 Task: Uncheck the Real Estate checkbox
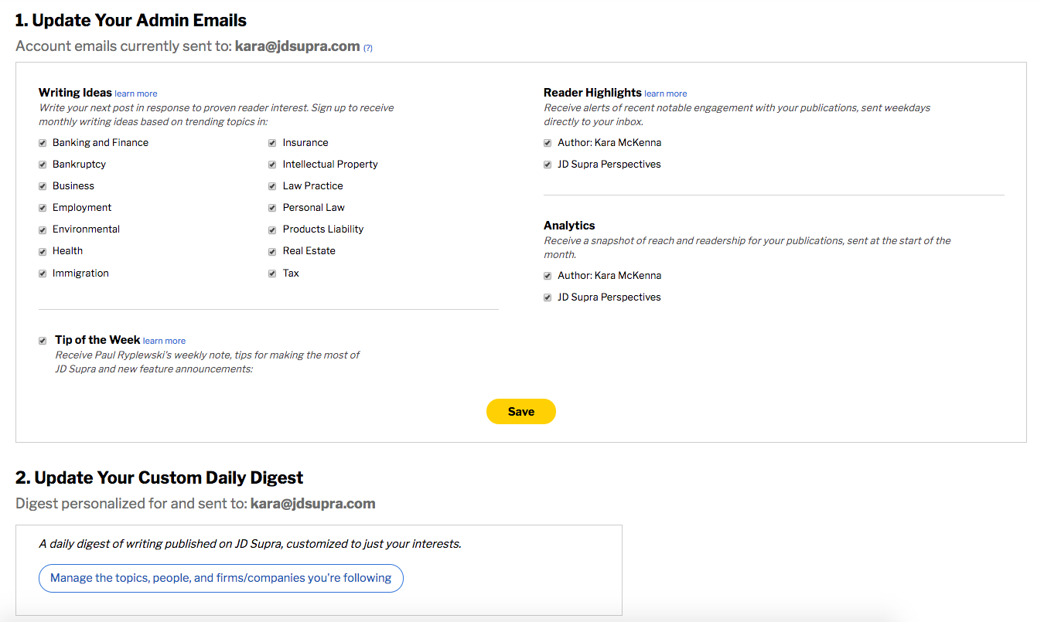(x=272, y=251)
